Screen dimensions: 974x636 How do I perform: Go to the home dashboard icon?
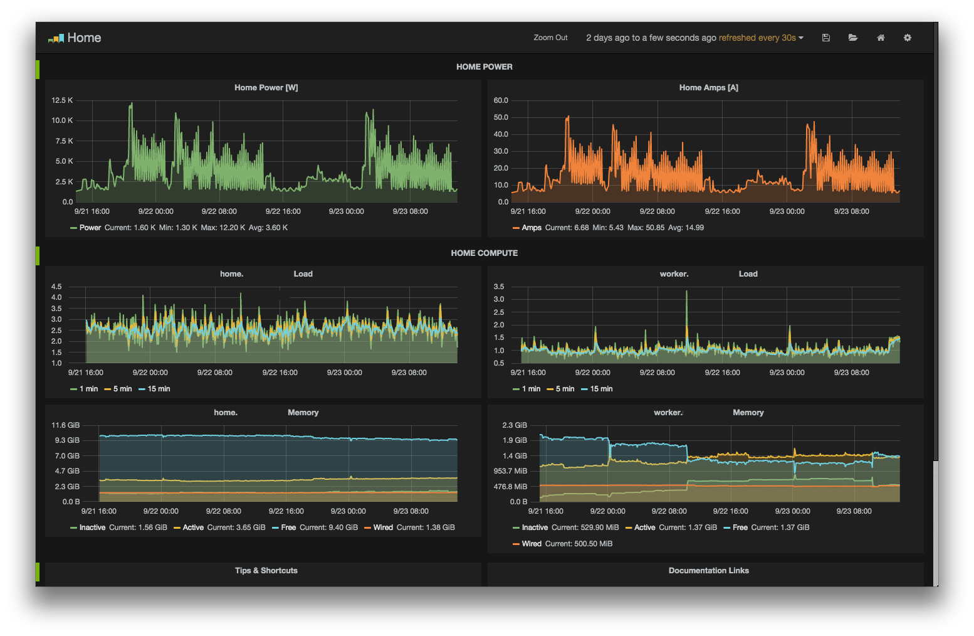point(881,38)
